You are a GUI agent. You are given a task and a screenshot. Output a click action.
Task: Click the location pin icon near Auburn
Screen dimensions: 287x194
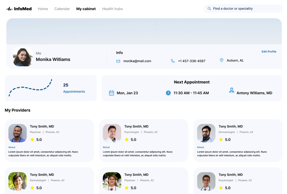point(221,60)
